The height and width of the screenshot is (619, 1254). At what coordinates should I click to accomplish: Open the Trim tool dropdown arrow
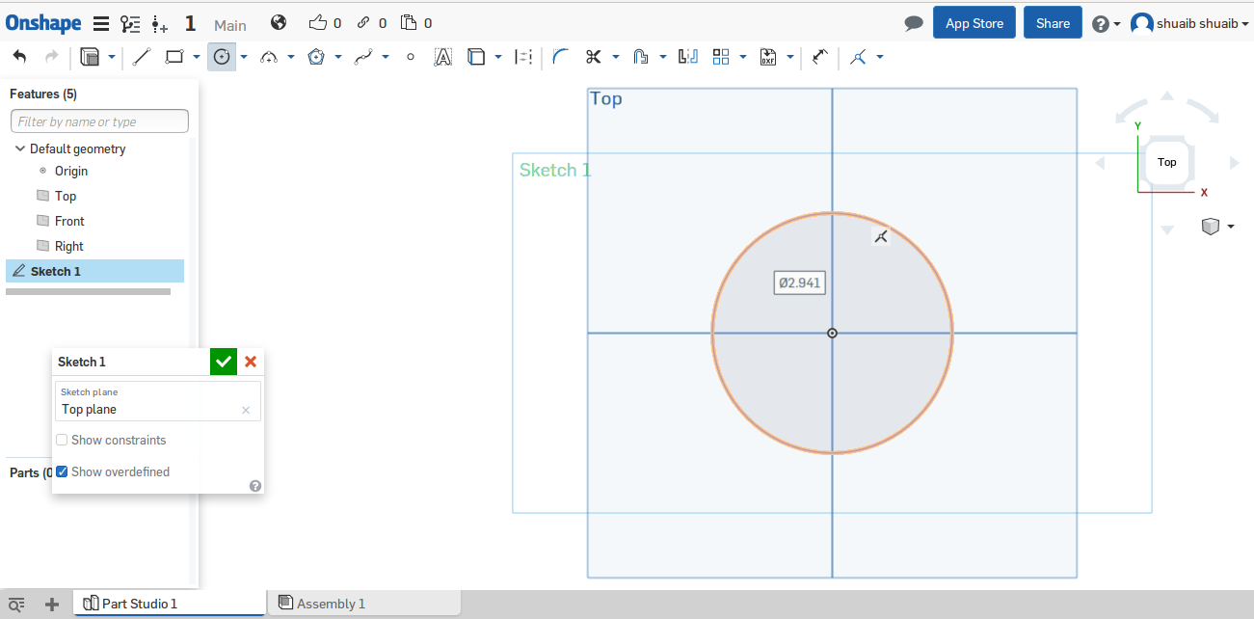pos(615,57)
